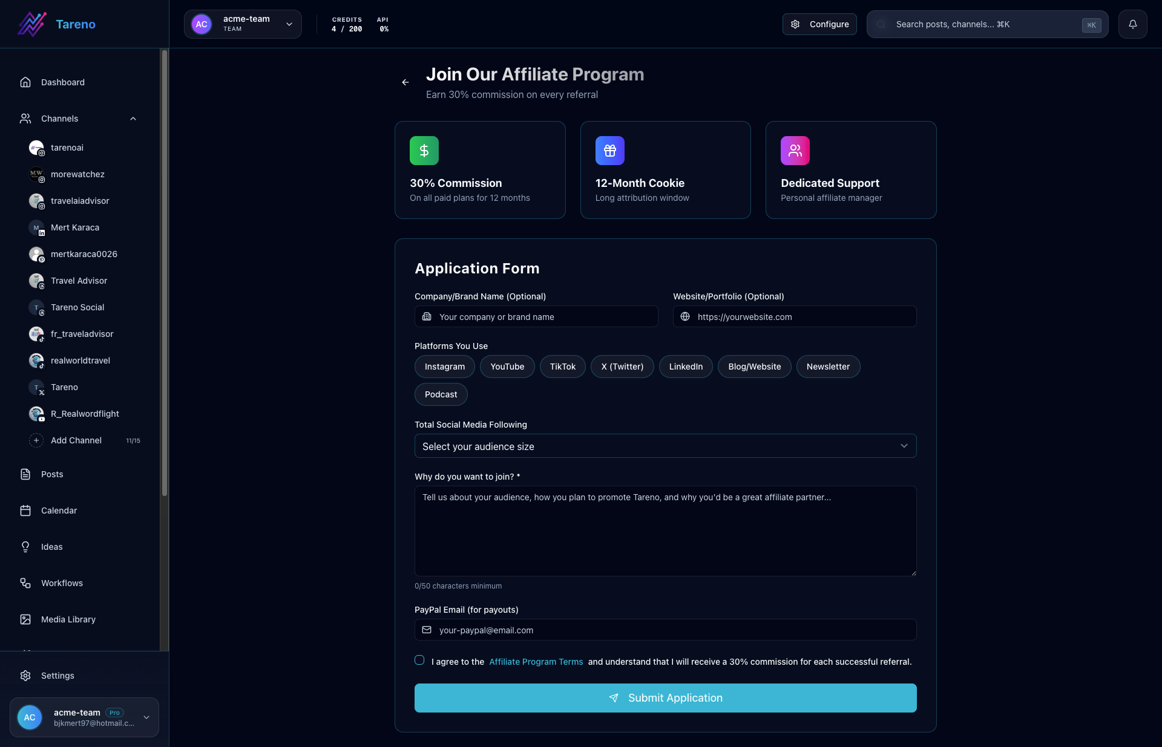Open the Settings menu item
This screenshot has height=747, width=1162.
[x=57, y=676]
